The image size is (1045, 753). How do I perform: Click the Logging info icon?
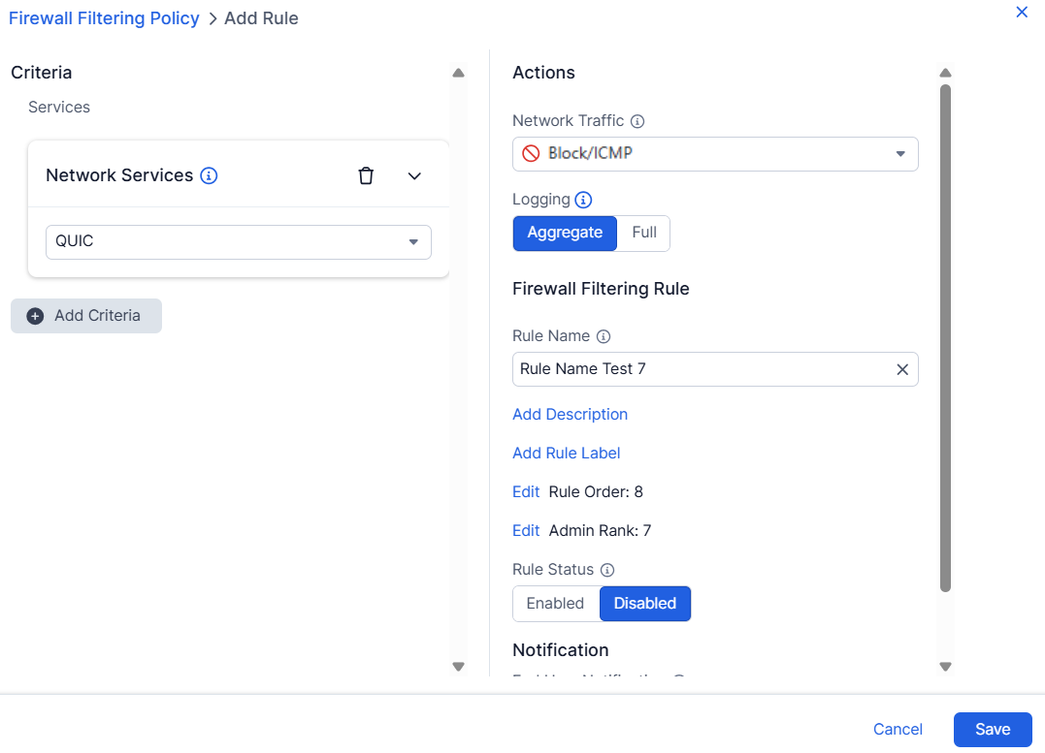583,200
